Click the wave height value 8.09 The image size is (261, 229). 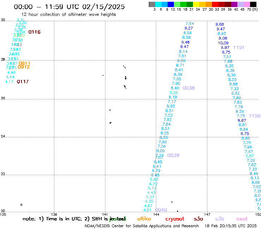coord(160,151)
